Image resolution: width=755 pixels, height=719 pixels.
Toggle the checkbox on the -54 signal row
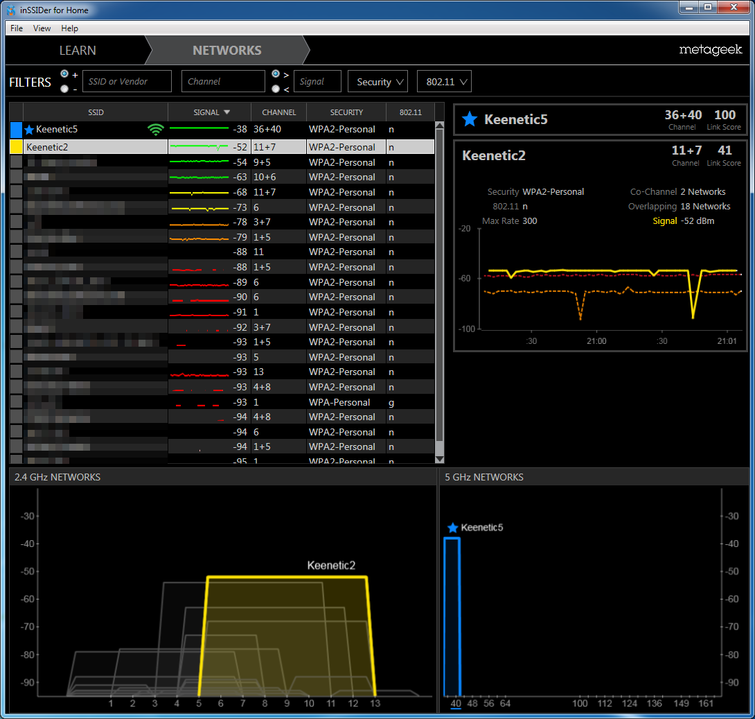(17, 162)
